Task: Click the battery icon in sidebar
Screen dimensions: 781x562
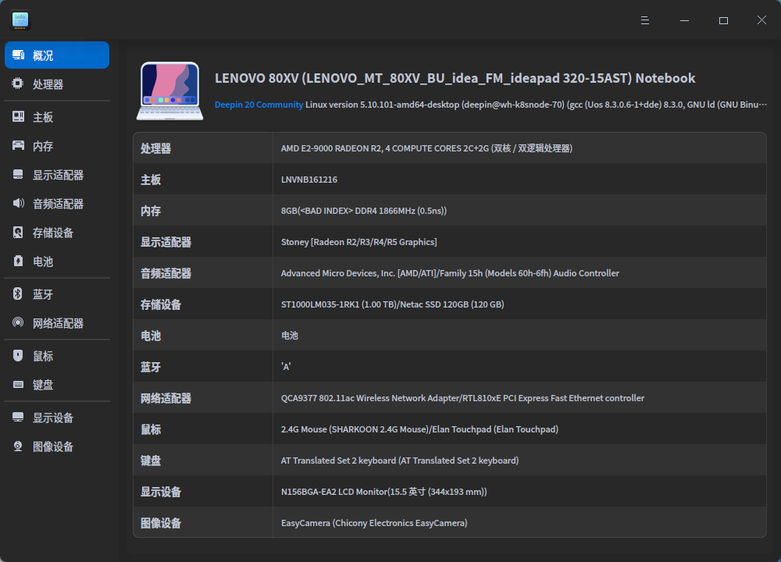Action: point(18,261)
